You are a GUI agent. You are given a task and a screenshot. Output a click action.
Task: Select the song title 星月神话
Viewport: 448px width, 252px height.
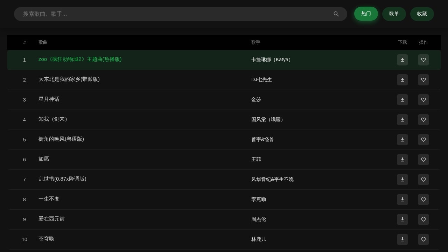(49, 99)
